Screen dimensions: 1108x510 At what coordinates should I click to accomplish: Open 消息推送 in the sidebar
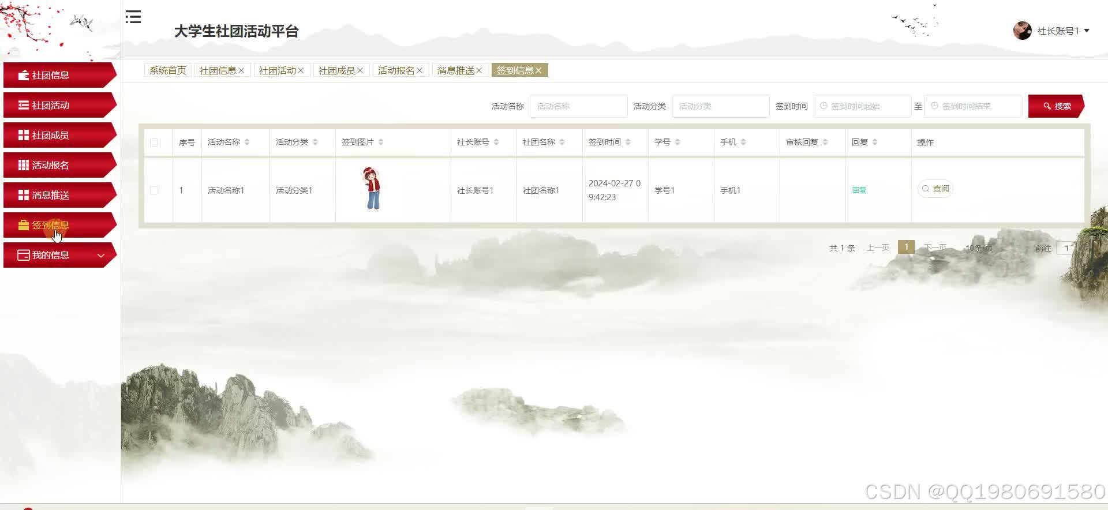pos(60,195)
